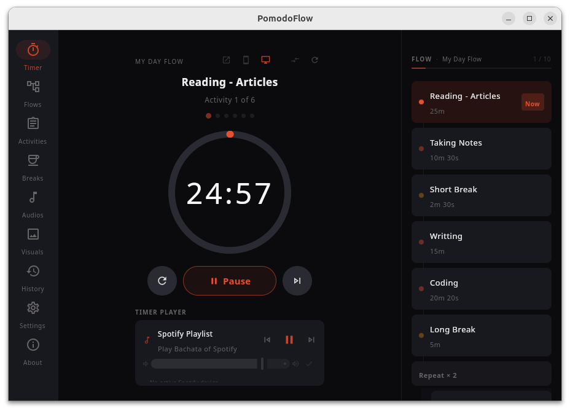Viewport: 570px width, 411px height.
Task: Expand the Writting activity card
Action: (x=481, y=242)
